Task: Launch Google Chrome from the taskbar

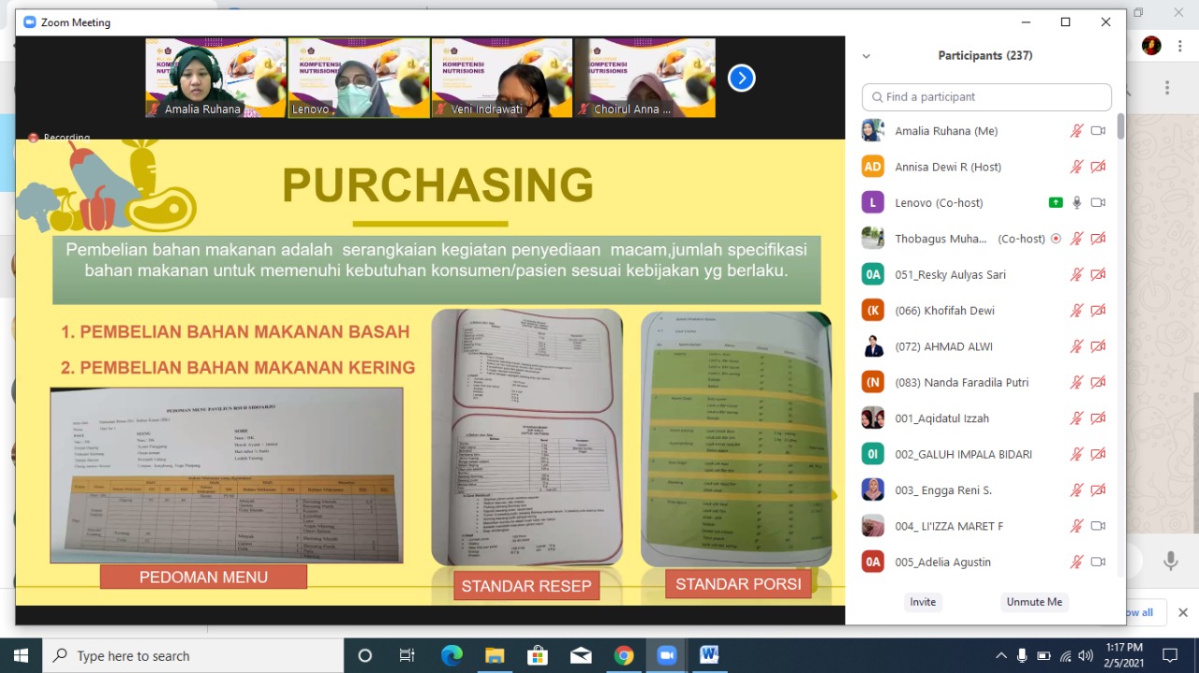Action: coord(623,655)
